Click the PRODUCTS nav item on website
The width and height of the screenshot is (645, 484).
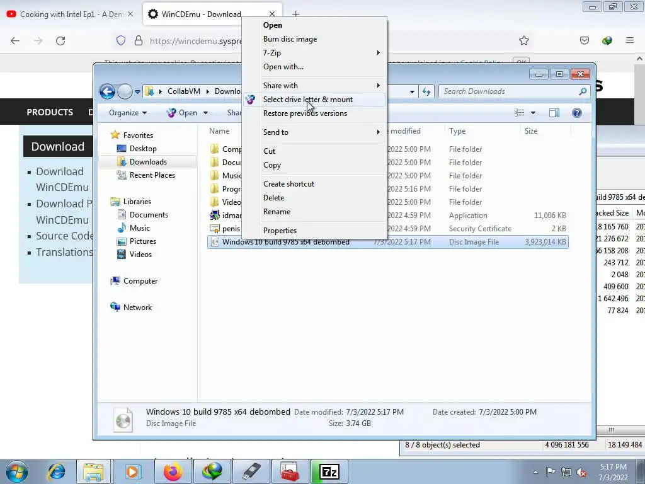click(50, 112)
